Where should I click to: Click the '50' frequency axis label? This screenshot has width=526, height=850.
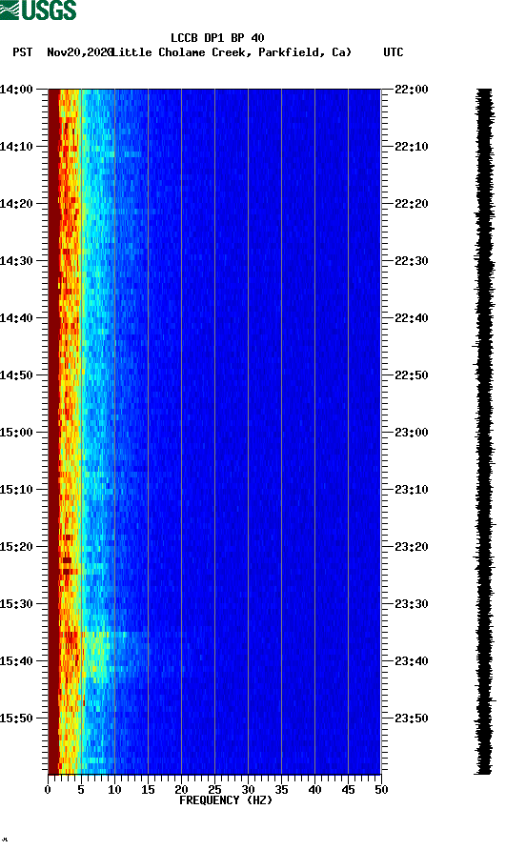click(x=381, y=790)
